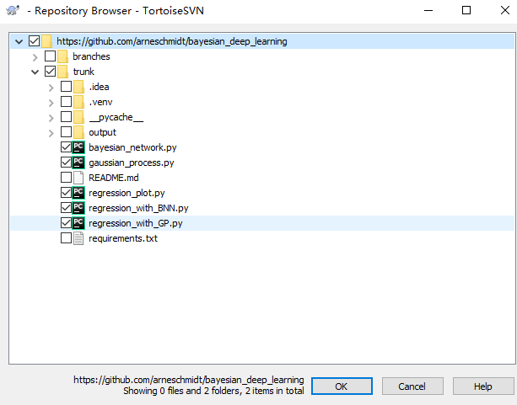The width and height of the screenshot is (517, 405).
Task: Minimize the Repository Browser window
Action: (x=428, y=10)
